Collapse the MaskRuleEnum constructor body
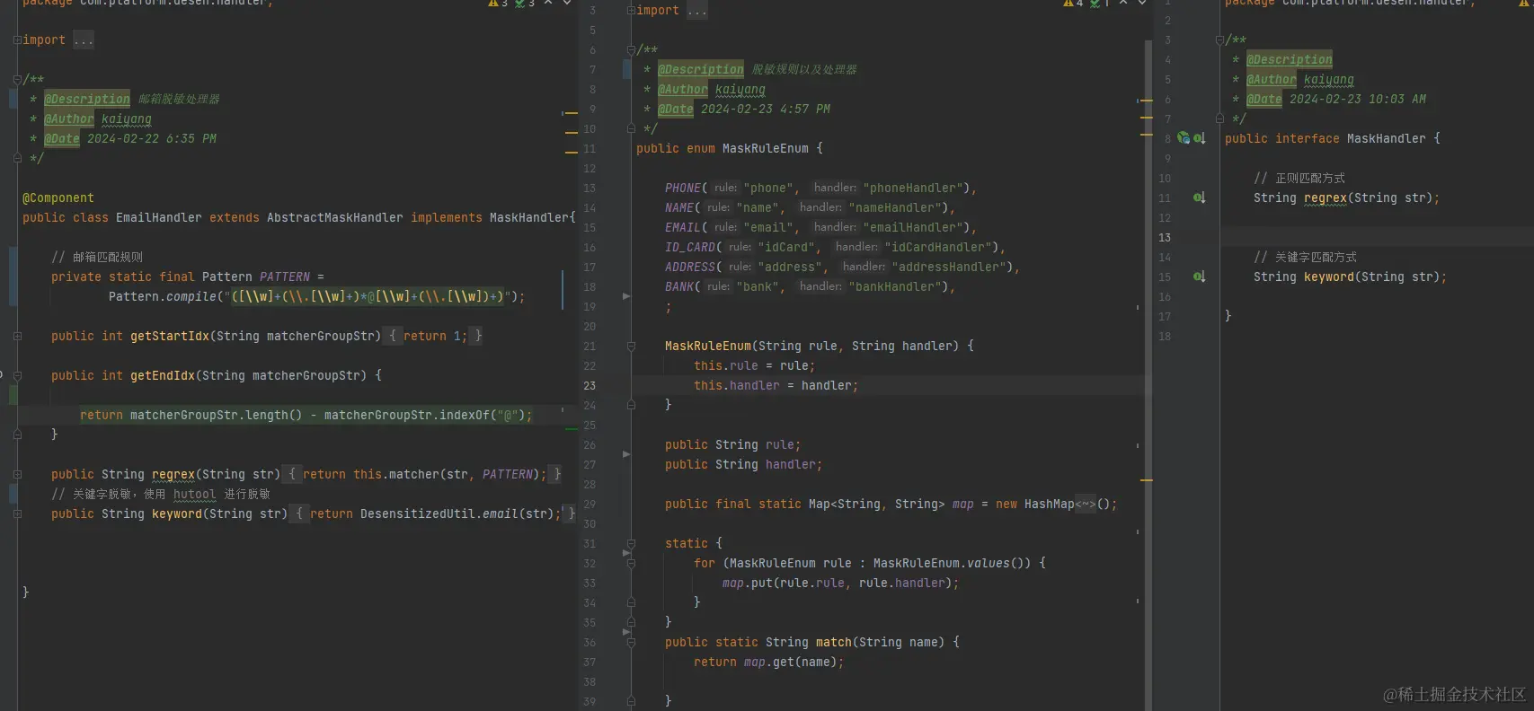The width and height of the screenshot is (1534, 711). pyautogui.click(x=631, y=346)
